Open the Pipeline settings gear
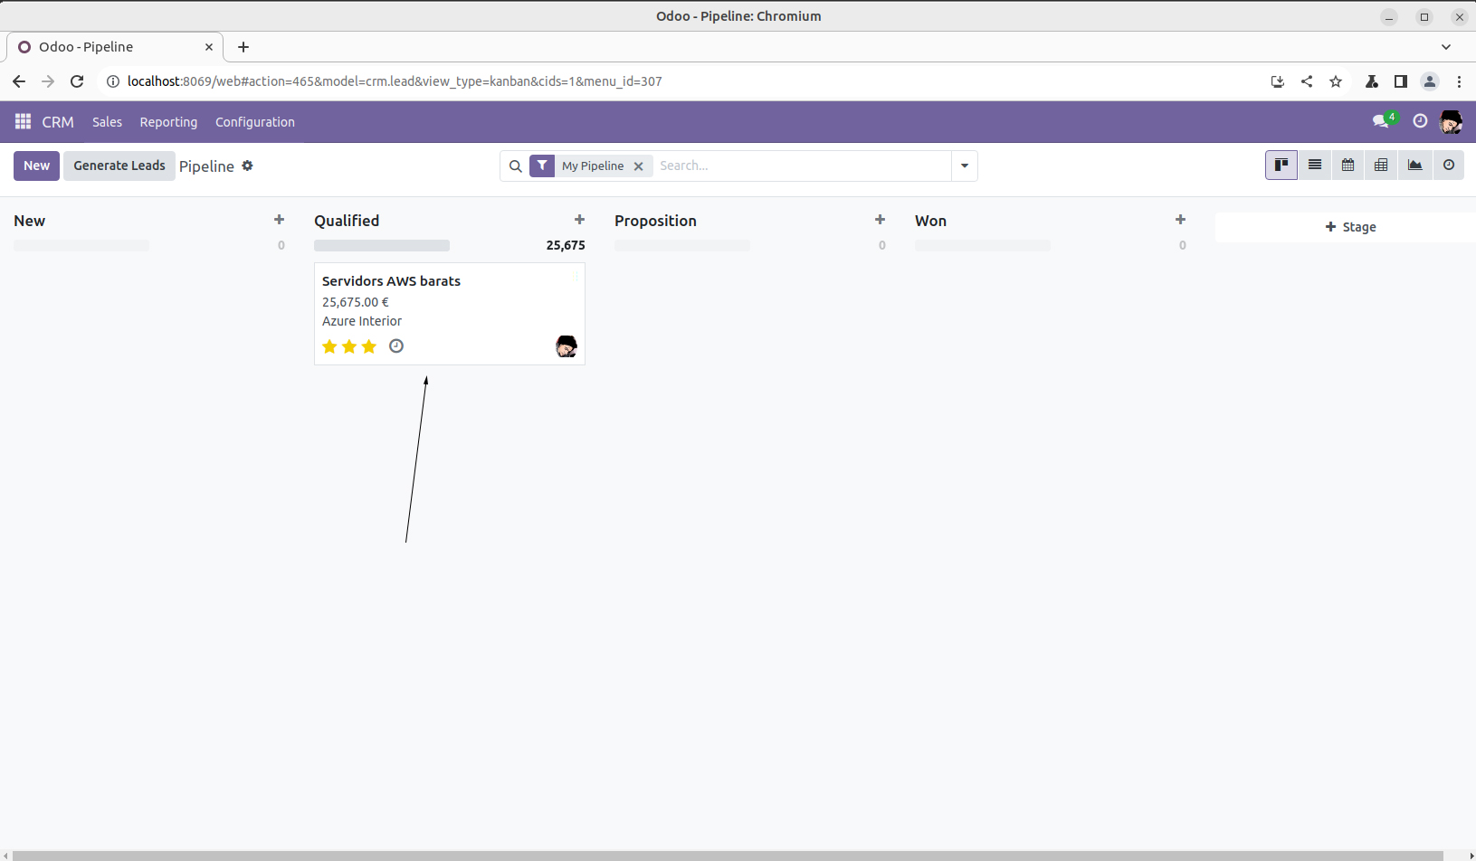 [x=247, y=166]
